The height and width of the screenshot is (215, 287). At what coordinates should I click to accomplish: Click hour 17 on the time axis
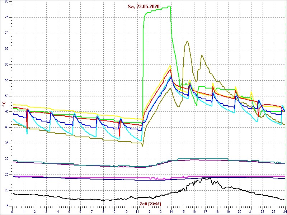(x=206, y=211)
